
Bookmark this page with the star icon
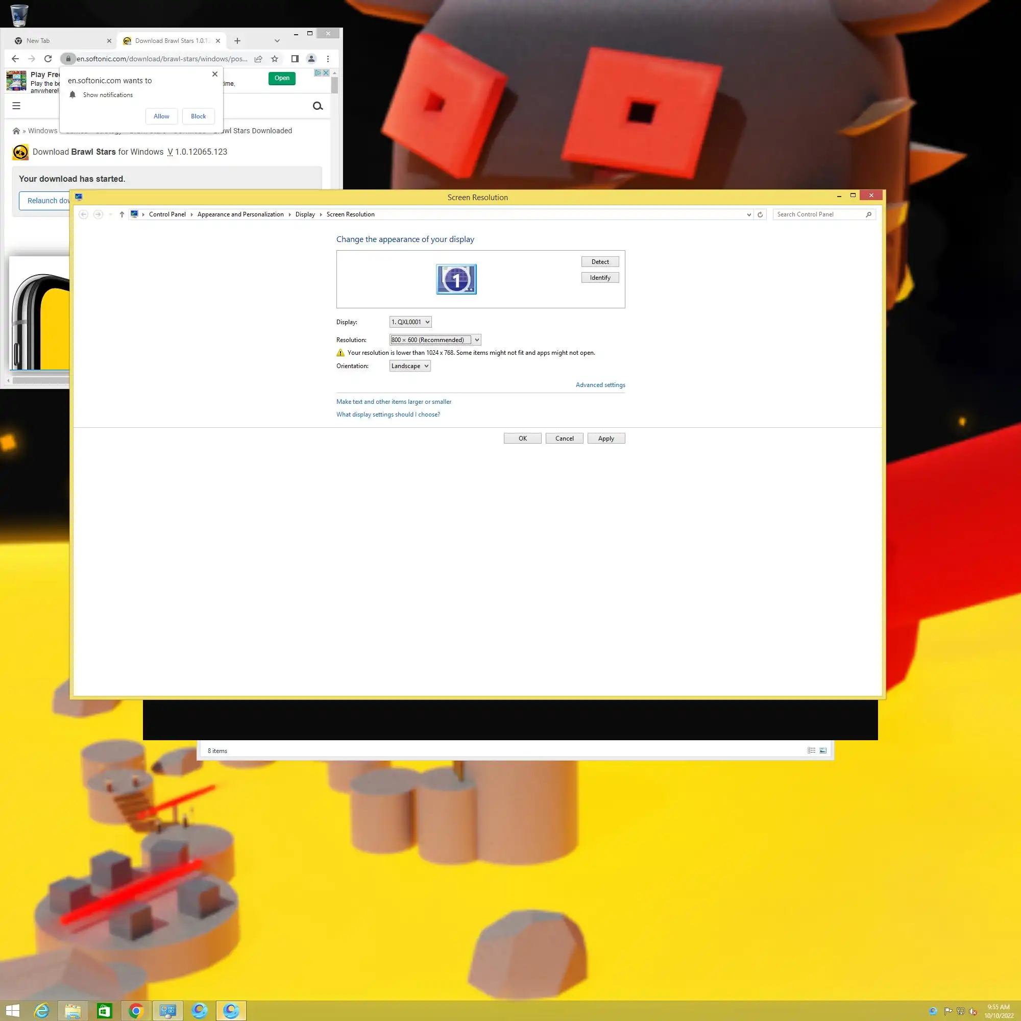pyautogui.click(x=274, y=59)
